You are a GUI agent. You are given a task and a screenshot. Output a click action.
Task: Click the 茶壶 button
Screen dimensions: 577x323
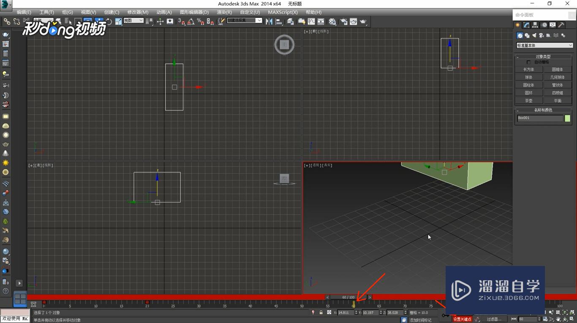(529, 101)
